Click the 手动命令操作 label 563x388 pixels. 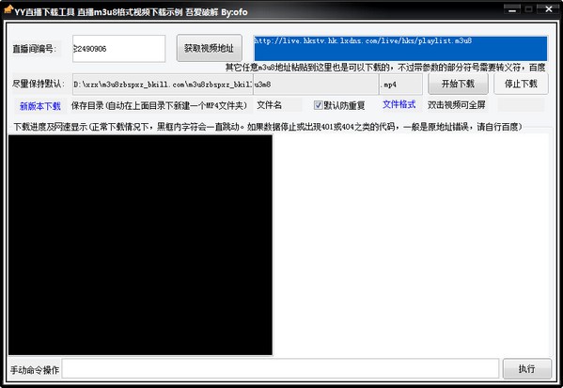point(35,370)
